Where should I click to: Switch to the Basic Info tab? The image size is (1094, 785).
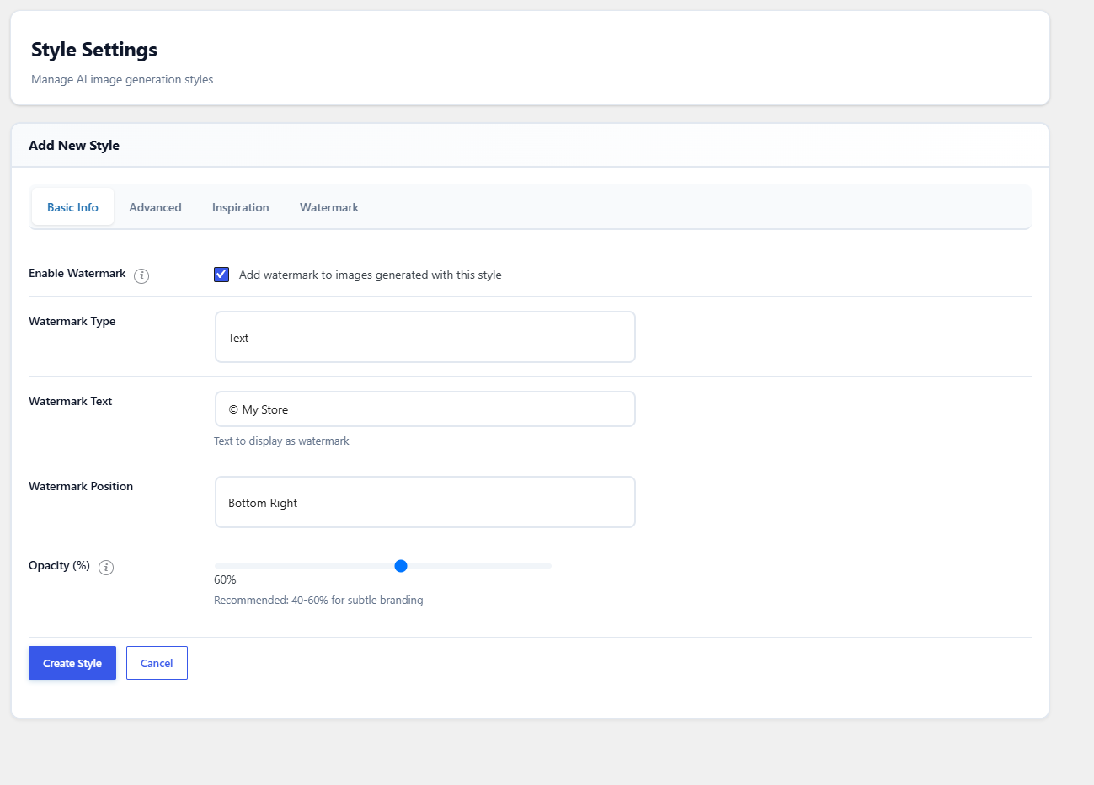tap(72, 207)
